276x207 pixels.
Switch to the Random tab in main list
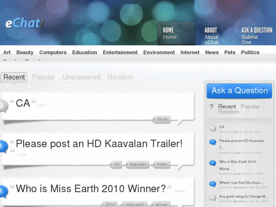120,77
